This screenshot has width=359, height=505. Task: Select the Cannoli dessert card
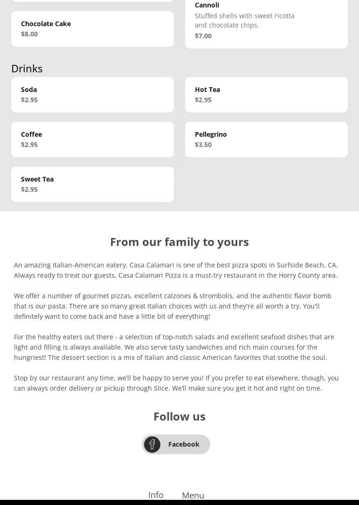(x=266, y=23)
